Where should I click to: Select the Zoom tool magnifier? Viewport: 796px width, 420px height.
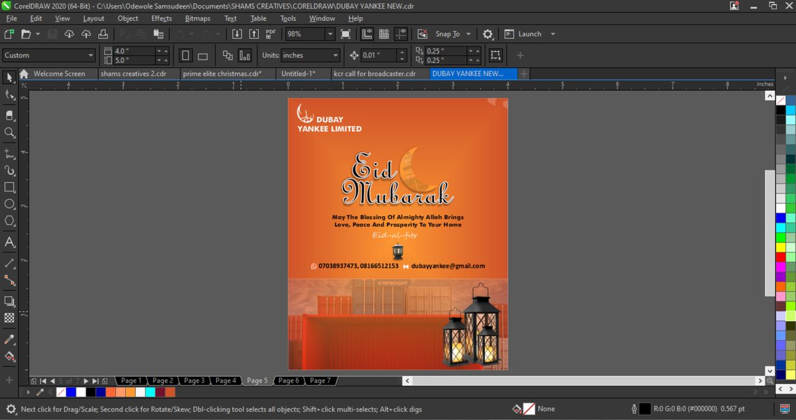point(9,132)
